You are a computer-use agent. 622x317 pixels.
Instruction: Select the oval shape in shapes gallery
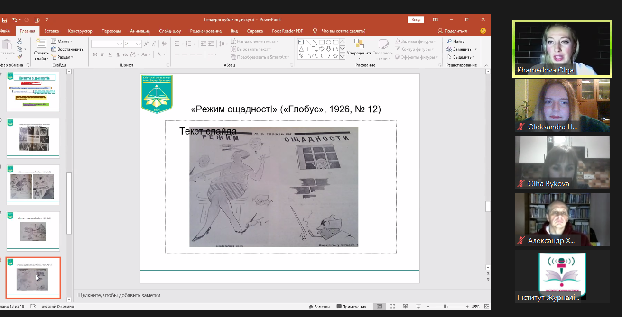click(328, 42)
